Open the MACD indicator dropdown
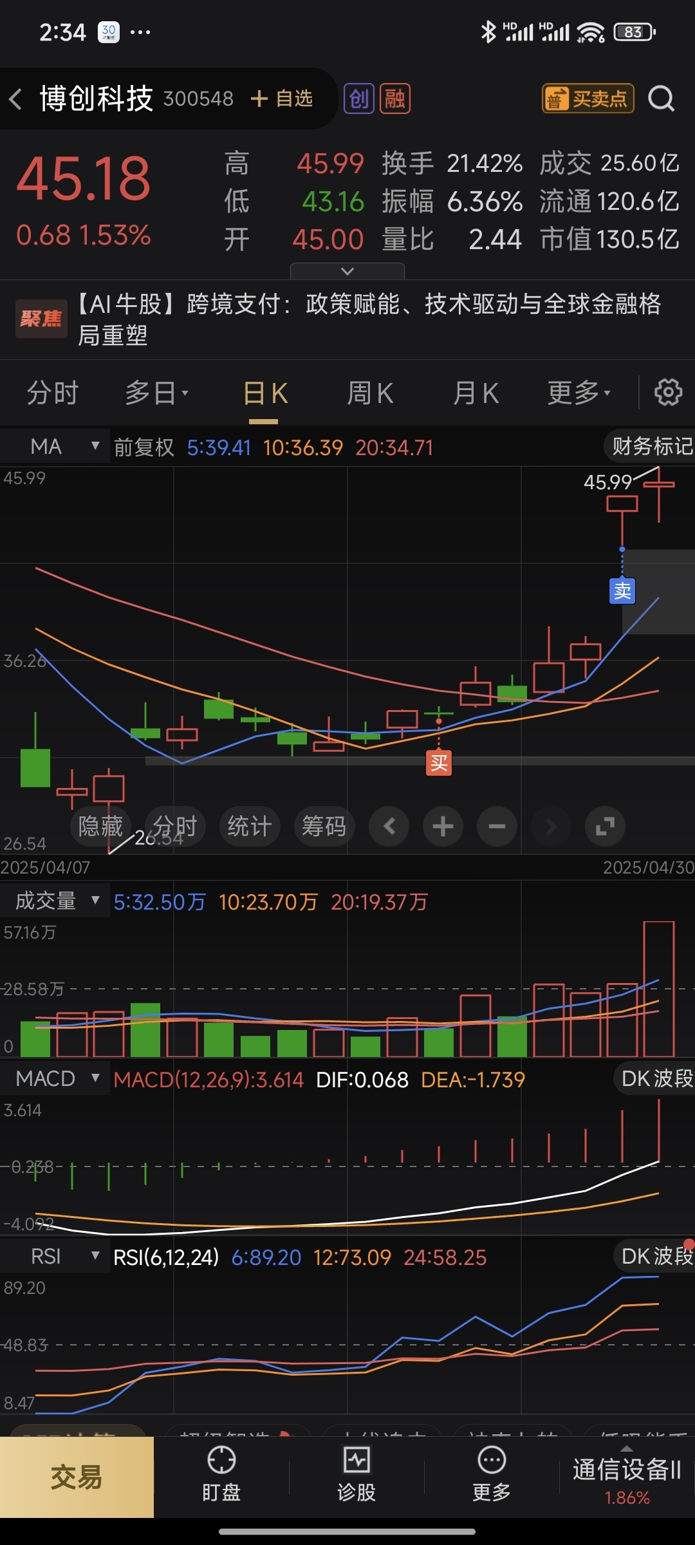Screen dimensions: 695x1545 [x=55, y=1078]
